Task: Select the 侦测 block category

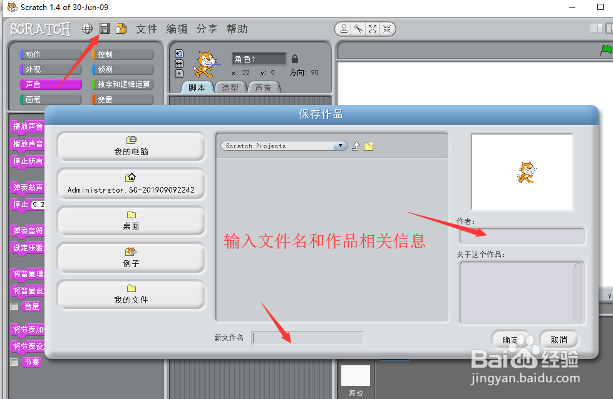Action: pos(122,69)
